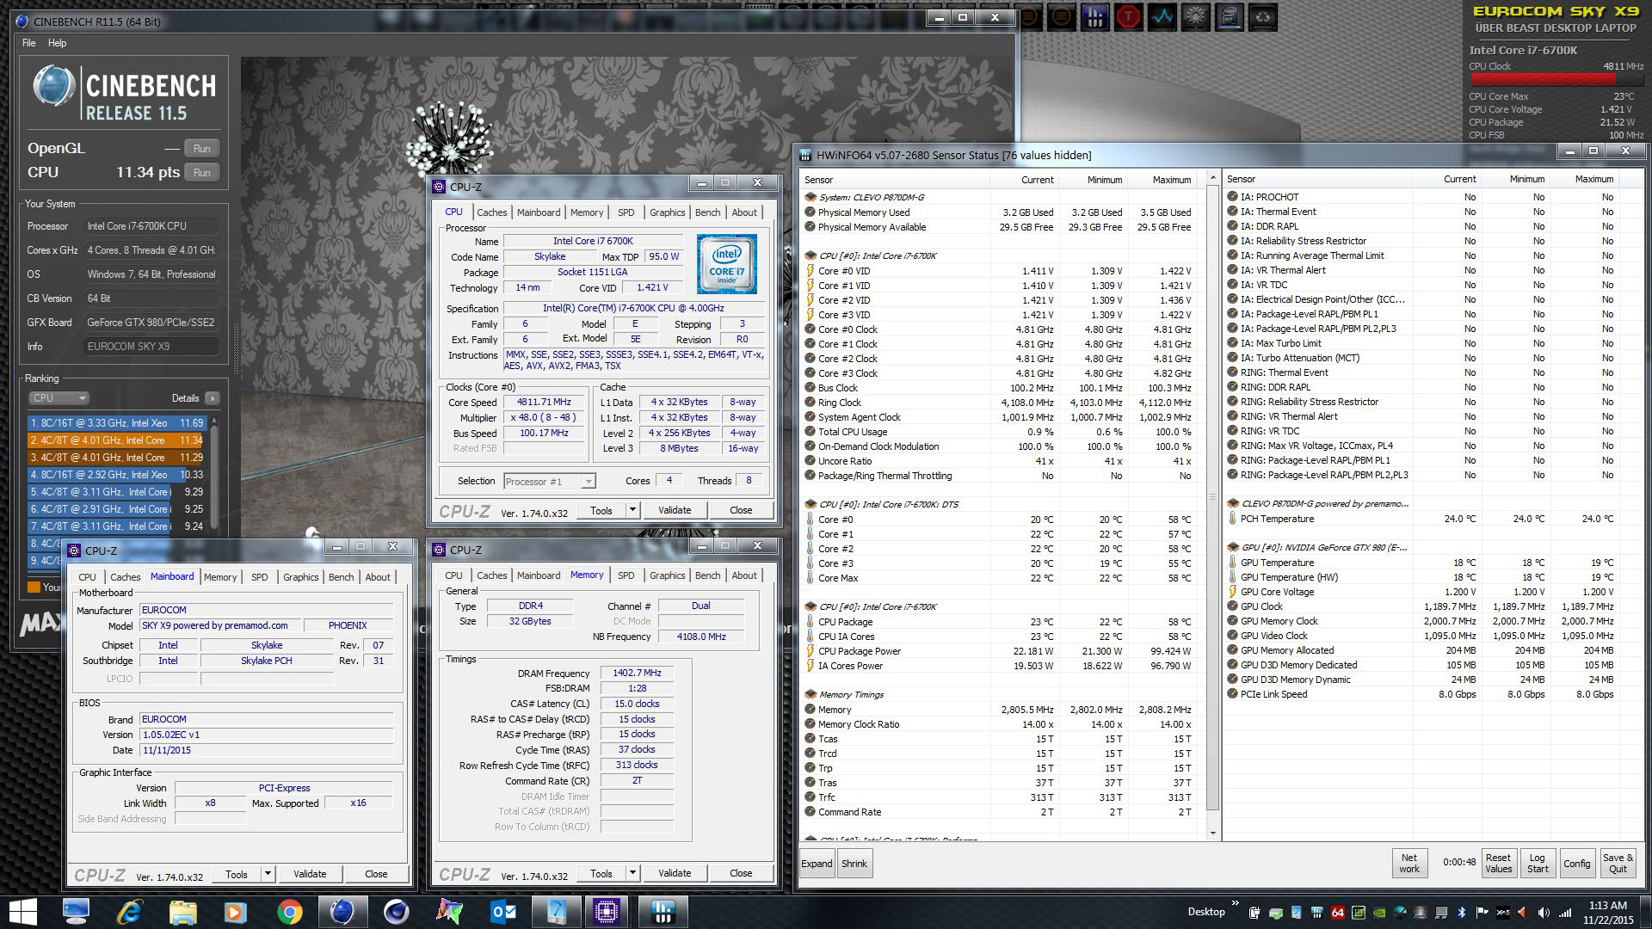Click the Intel Core i7 logo in CPU-Z

727,264
